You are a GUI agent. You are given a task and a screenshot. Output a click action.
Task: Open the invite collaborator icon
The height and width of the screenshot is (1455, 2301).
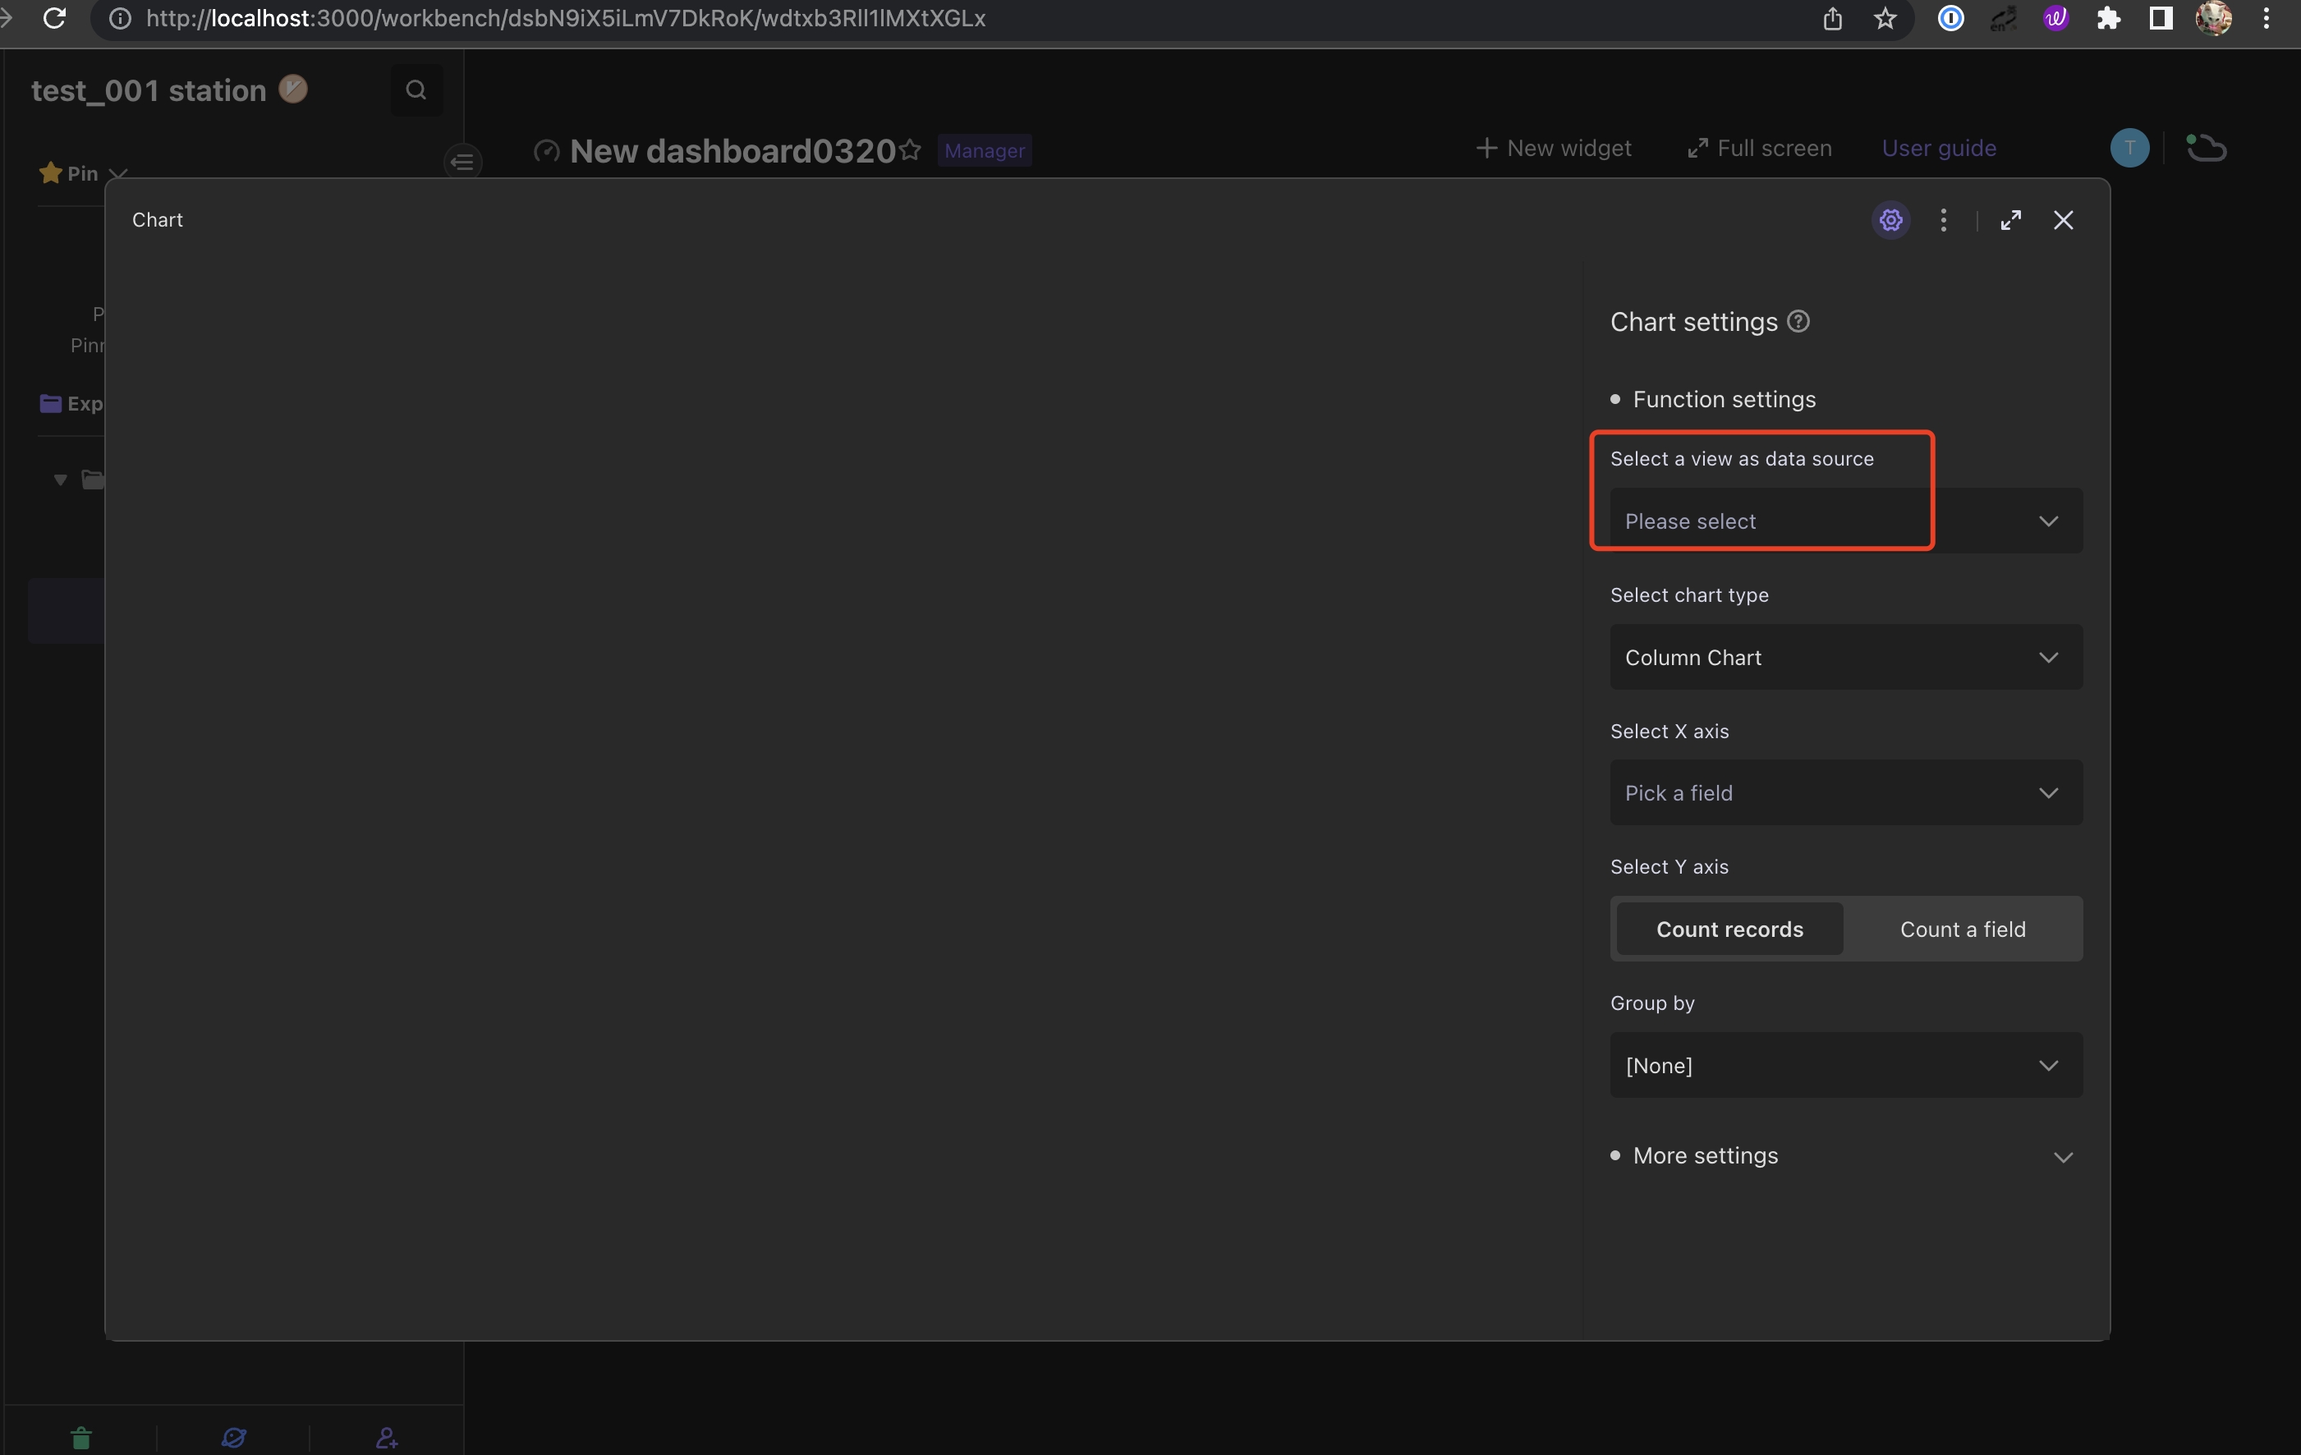[x=385, y=1437]
